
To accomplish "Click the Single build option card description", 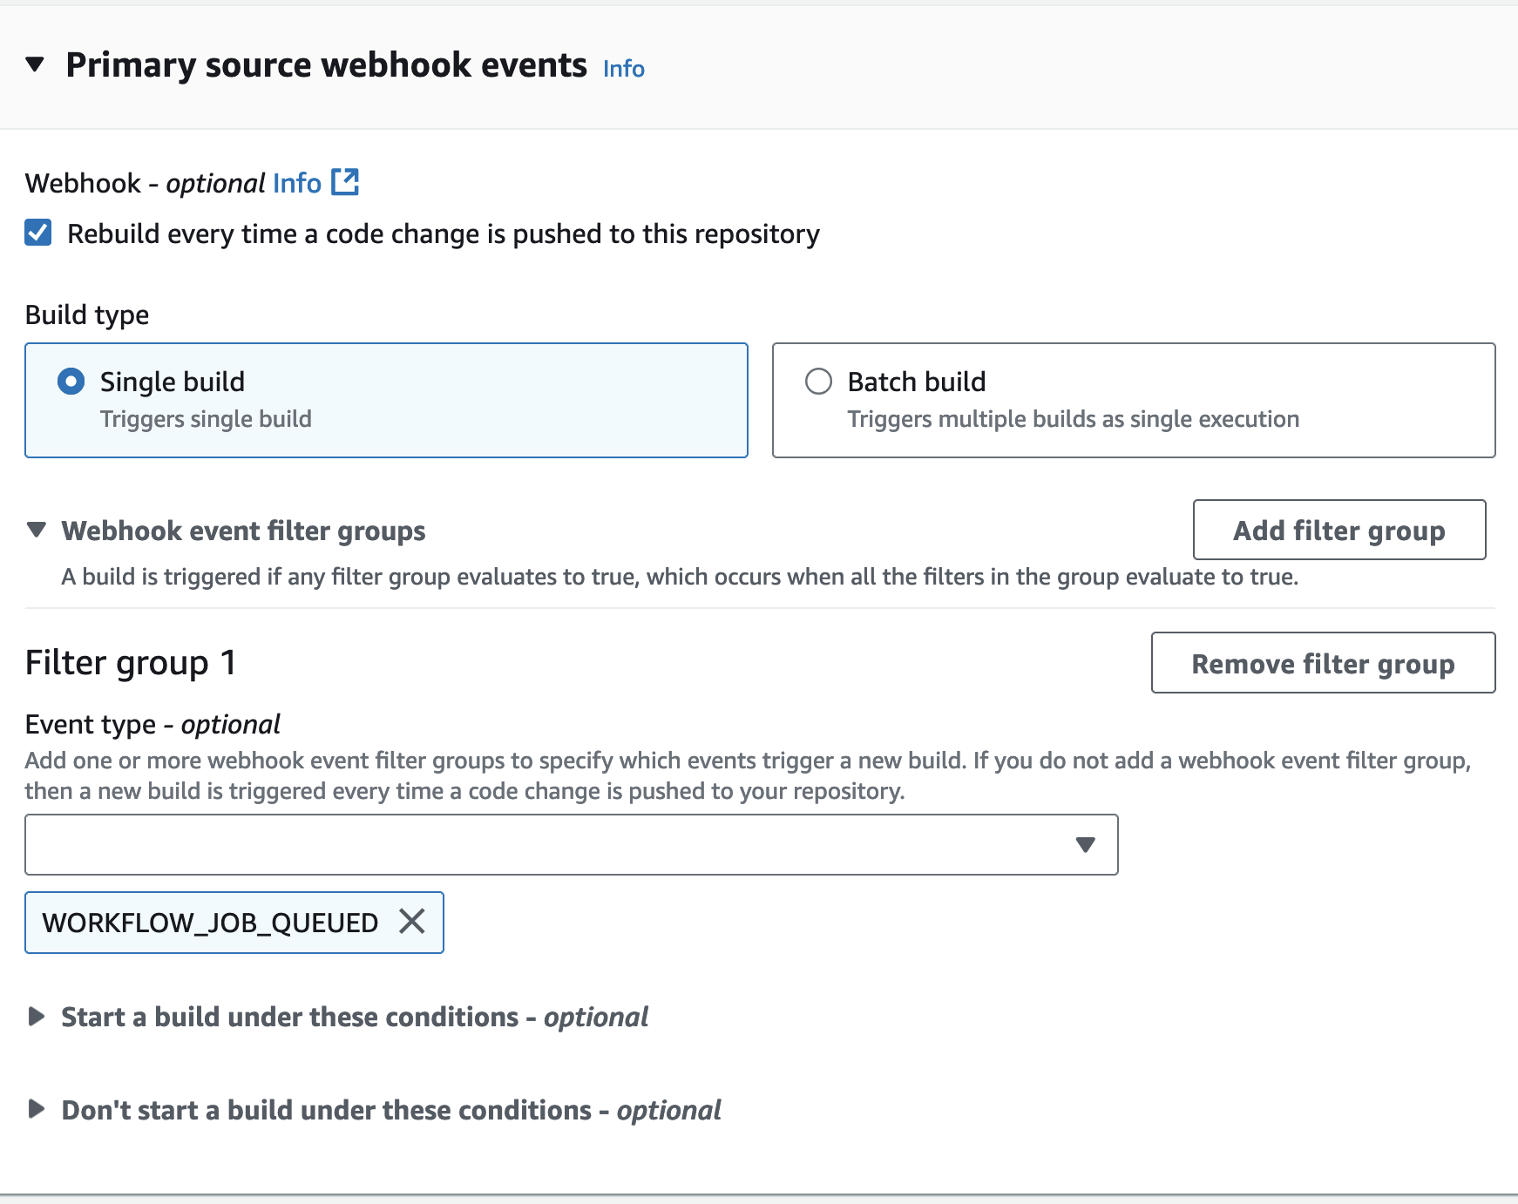I will pos(206,419).
